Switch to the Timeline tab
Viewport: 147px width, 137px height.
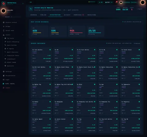[x=43, y=15]
